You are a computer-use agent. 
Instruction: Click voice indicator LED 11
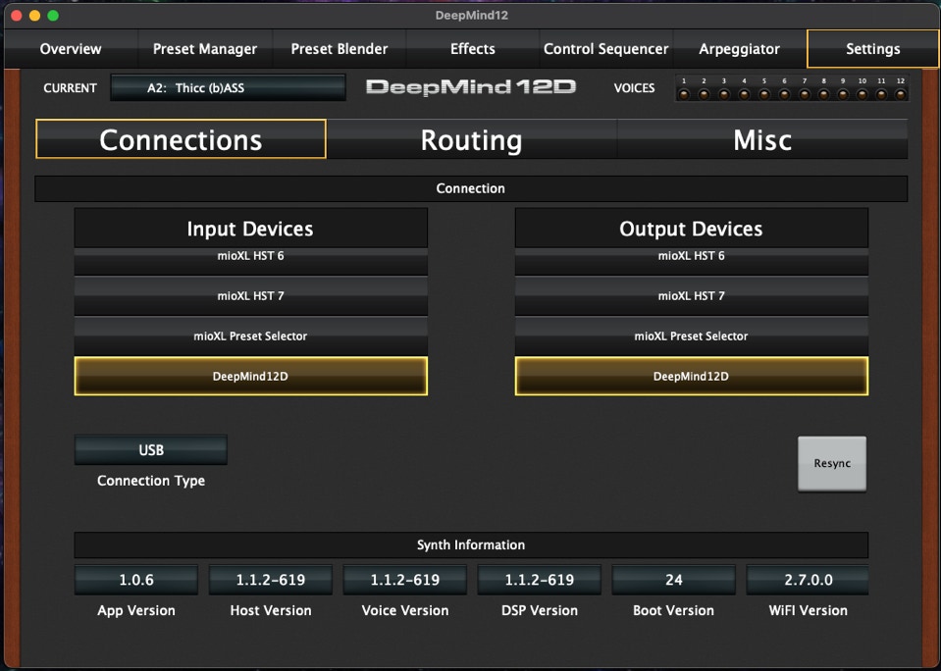point(881,93)
